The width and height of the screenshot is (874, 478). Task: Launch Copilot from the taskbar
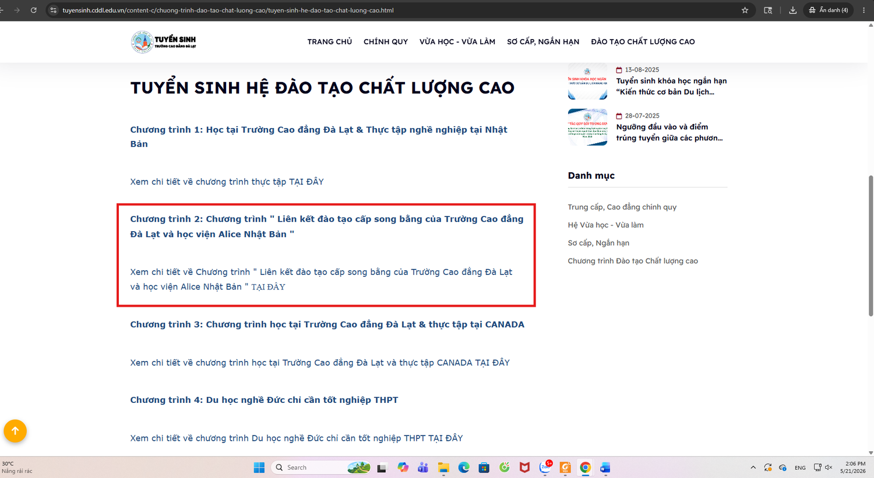pos(403,468)
